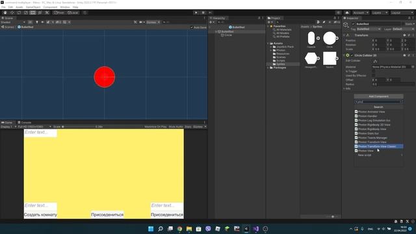Start Play mode with the Play button
This screenshot has height=234, width=416.
pos(196,13)
